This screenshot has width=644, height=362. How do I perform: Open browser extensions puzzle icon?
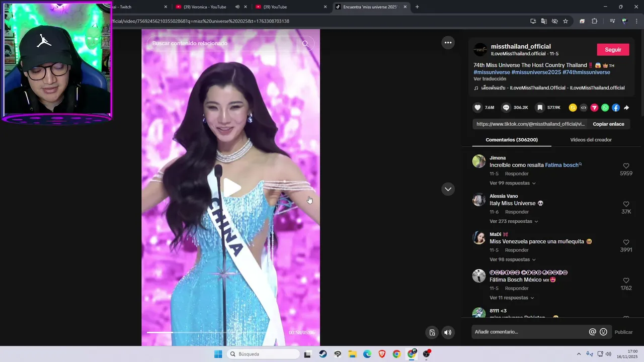[x=595, y=21]
